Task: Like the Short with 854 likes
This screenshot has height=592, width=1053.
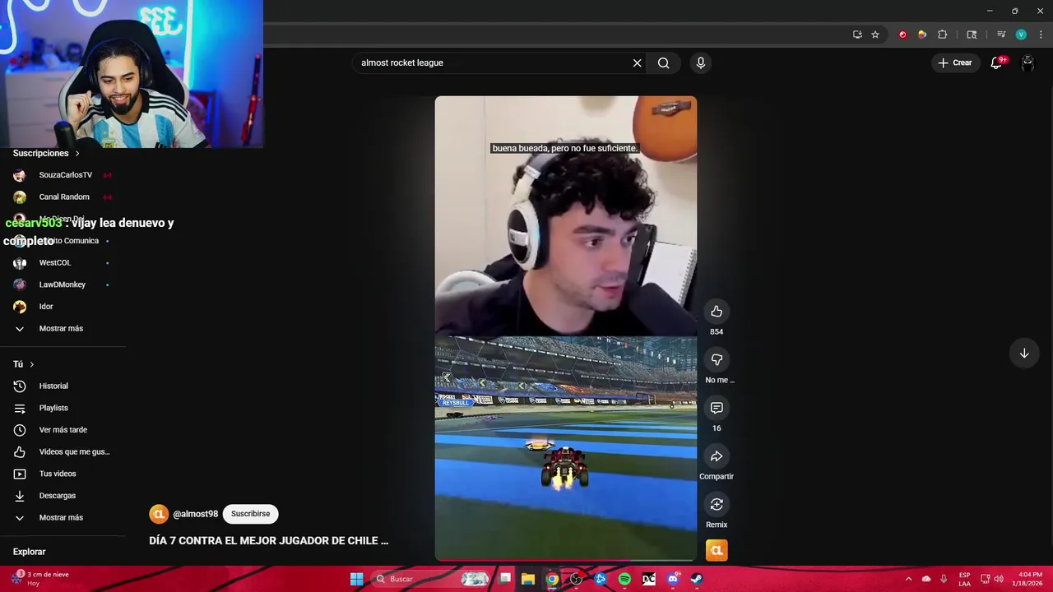Action: click(x=717, y=311)
